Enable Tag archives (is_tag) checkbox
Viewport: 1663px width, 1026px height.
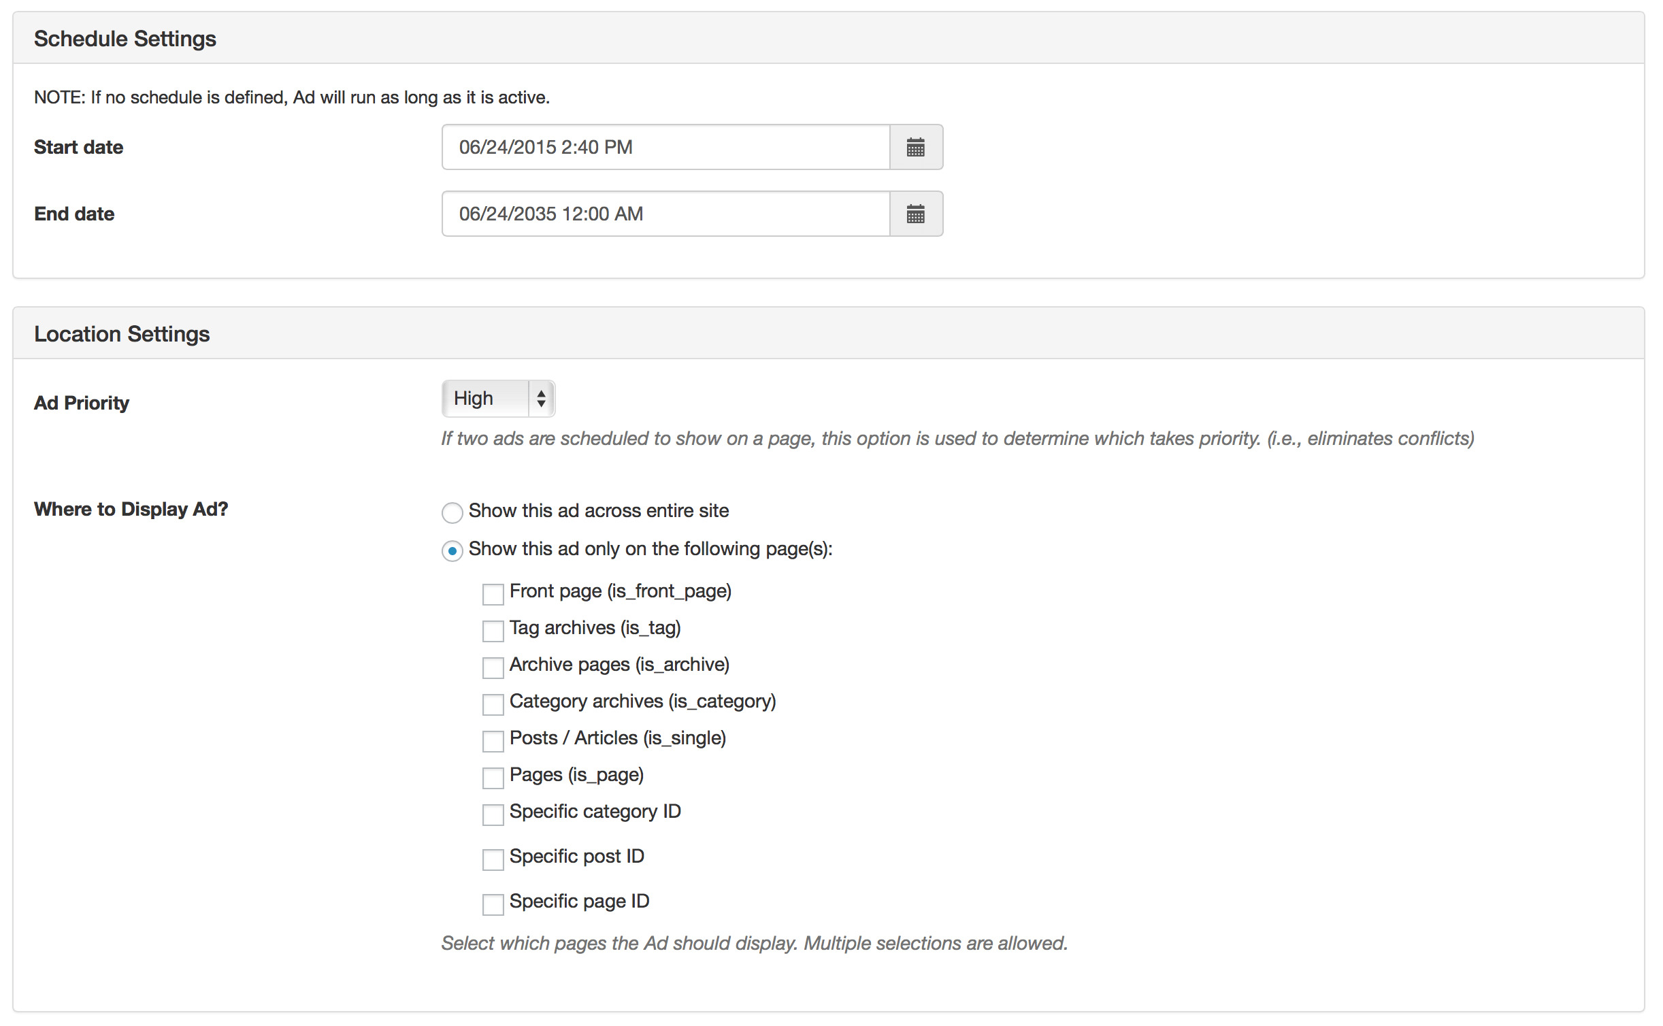[x=493, y=631]
